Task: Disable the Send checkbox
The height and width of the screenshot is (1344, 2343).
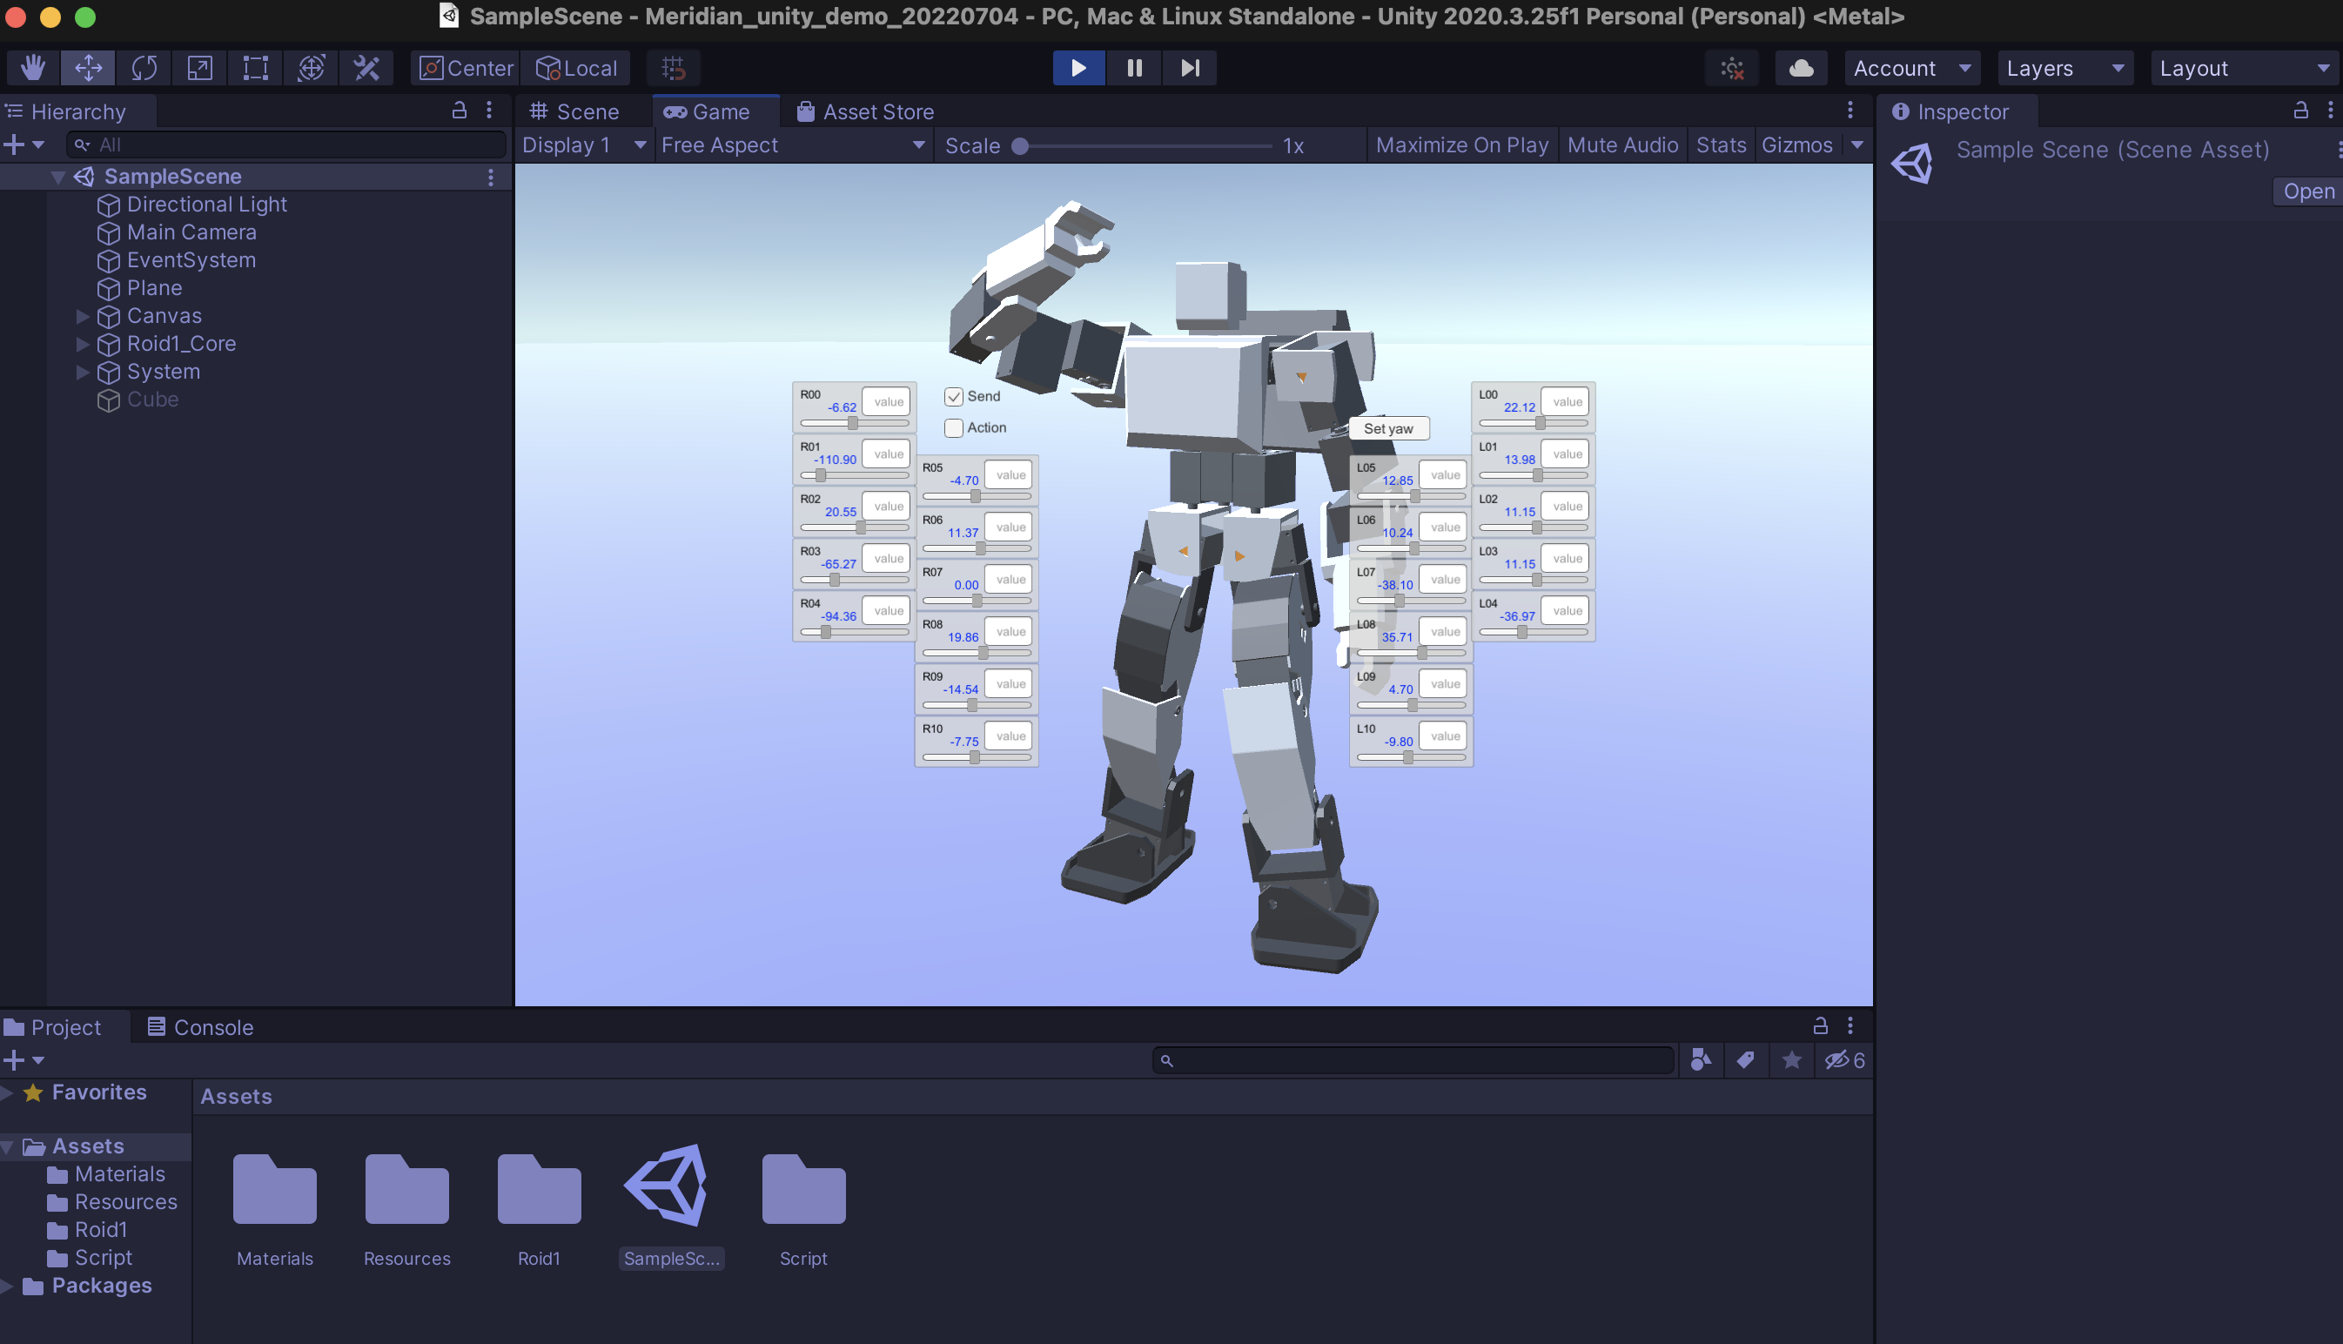Action: point(953,396)
